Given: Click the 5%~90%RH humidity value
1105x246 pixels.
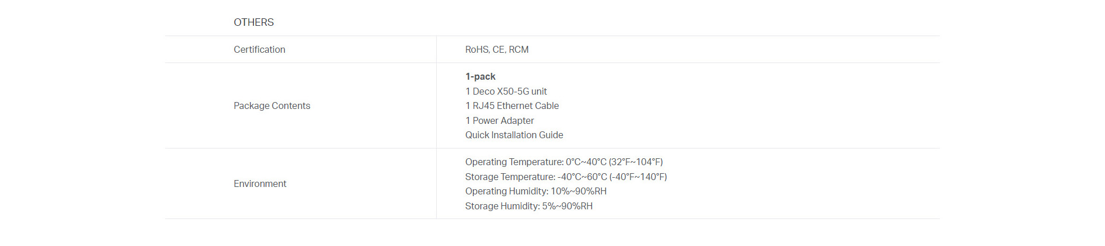Looking at the screenshot, I should coord(567,206).
